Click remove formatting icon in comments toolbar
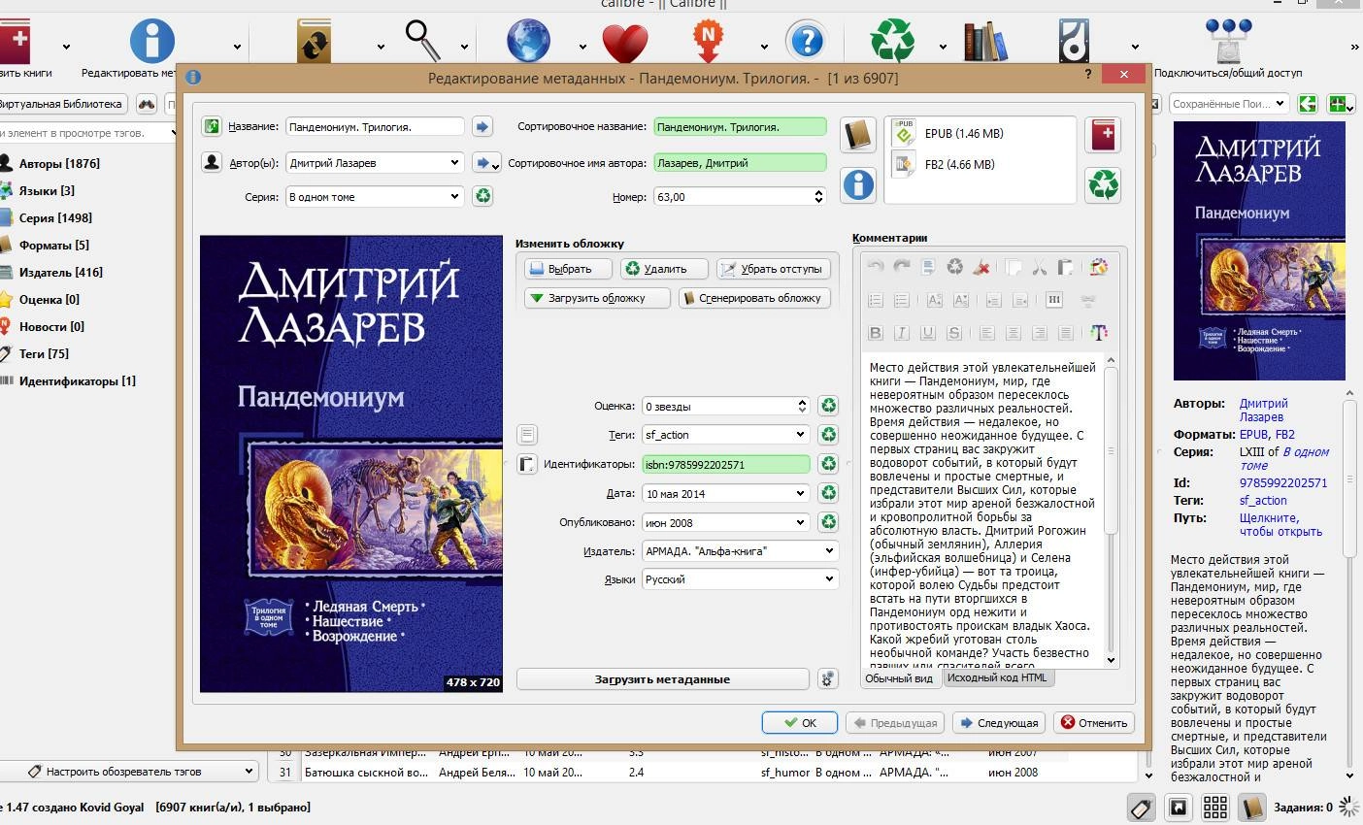Image resolution: width=1363 pixels, height=825 pixels. pos(981,267)
